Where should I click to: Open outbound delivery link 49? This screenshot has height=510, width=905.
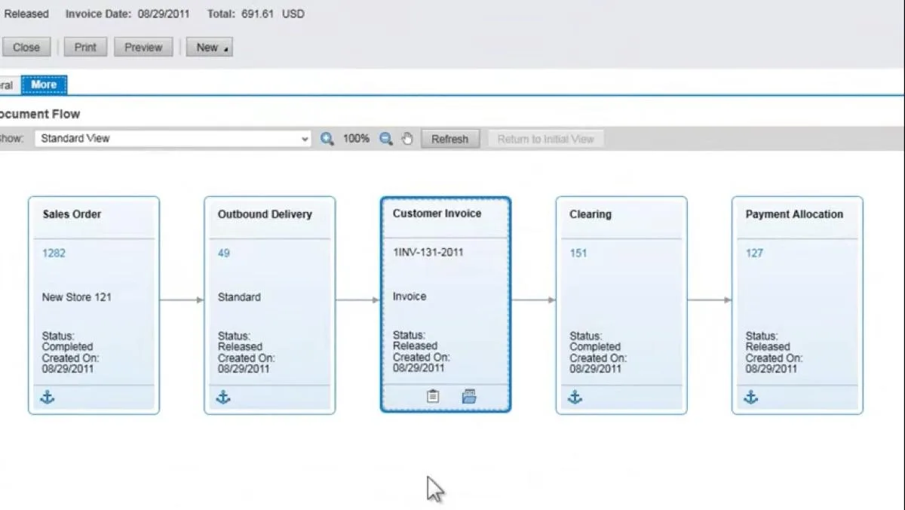coord(224,253)
